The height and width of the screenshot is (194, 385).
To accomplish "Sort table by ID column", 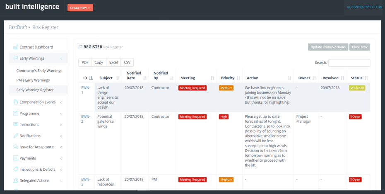I will point(91,78).
